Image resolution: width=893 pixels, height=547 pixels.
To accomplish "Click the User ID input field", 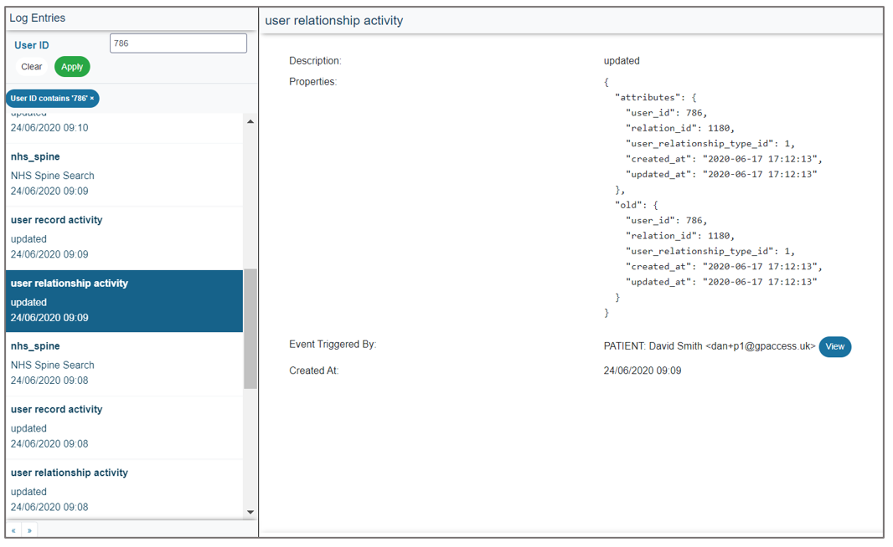I will [x=178, y=43].
